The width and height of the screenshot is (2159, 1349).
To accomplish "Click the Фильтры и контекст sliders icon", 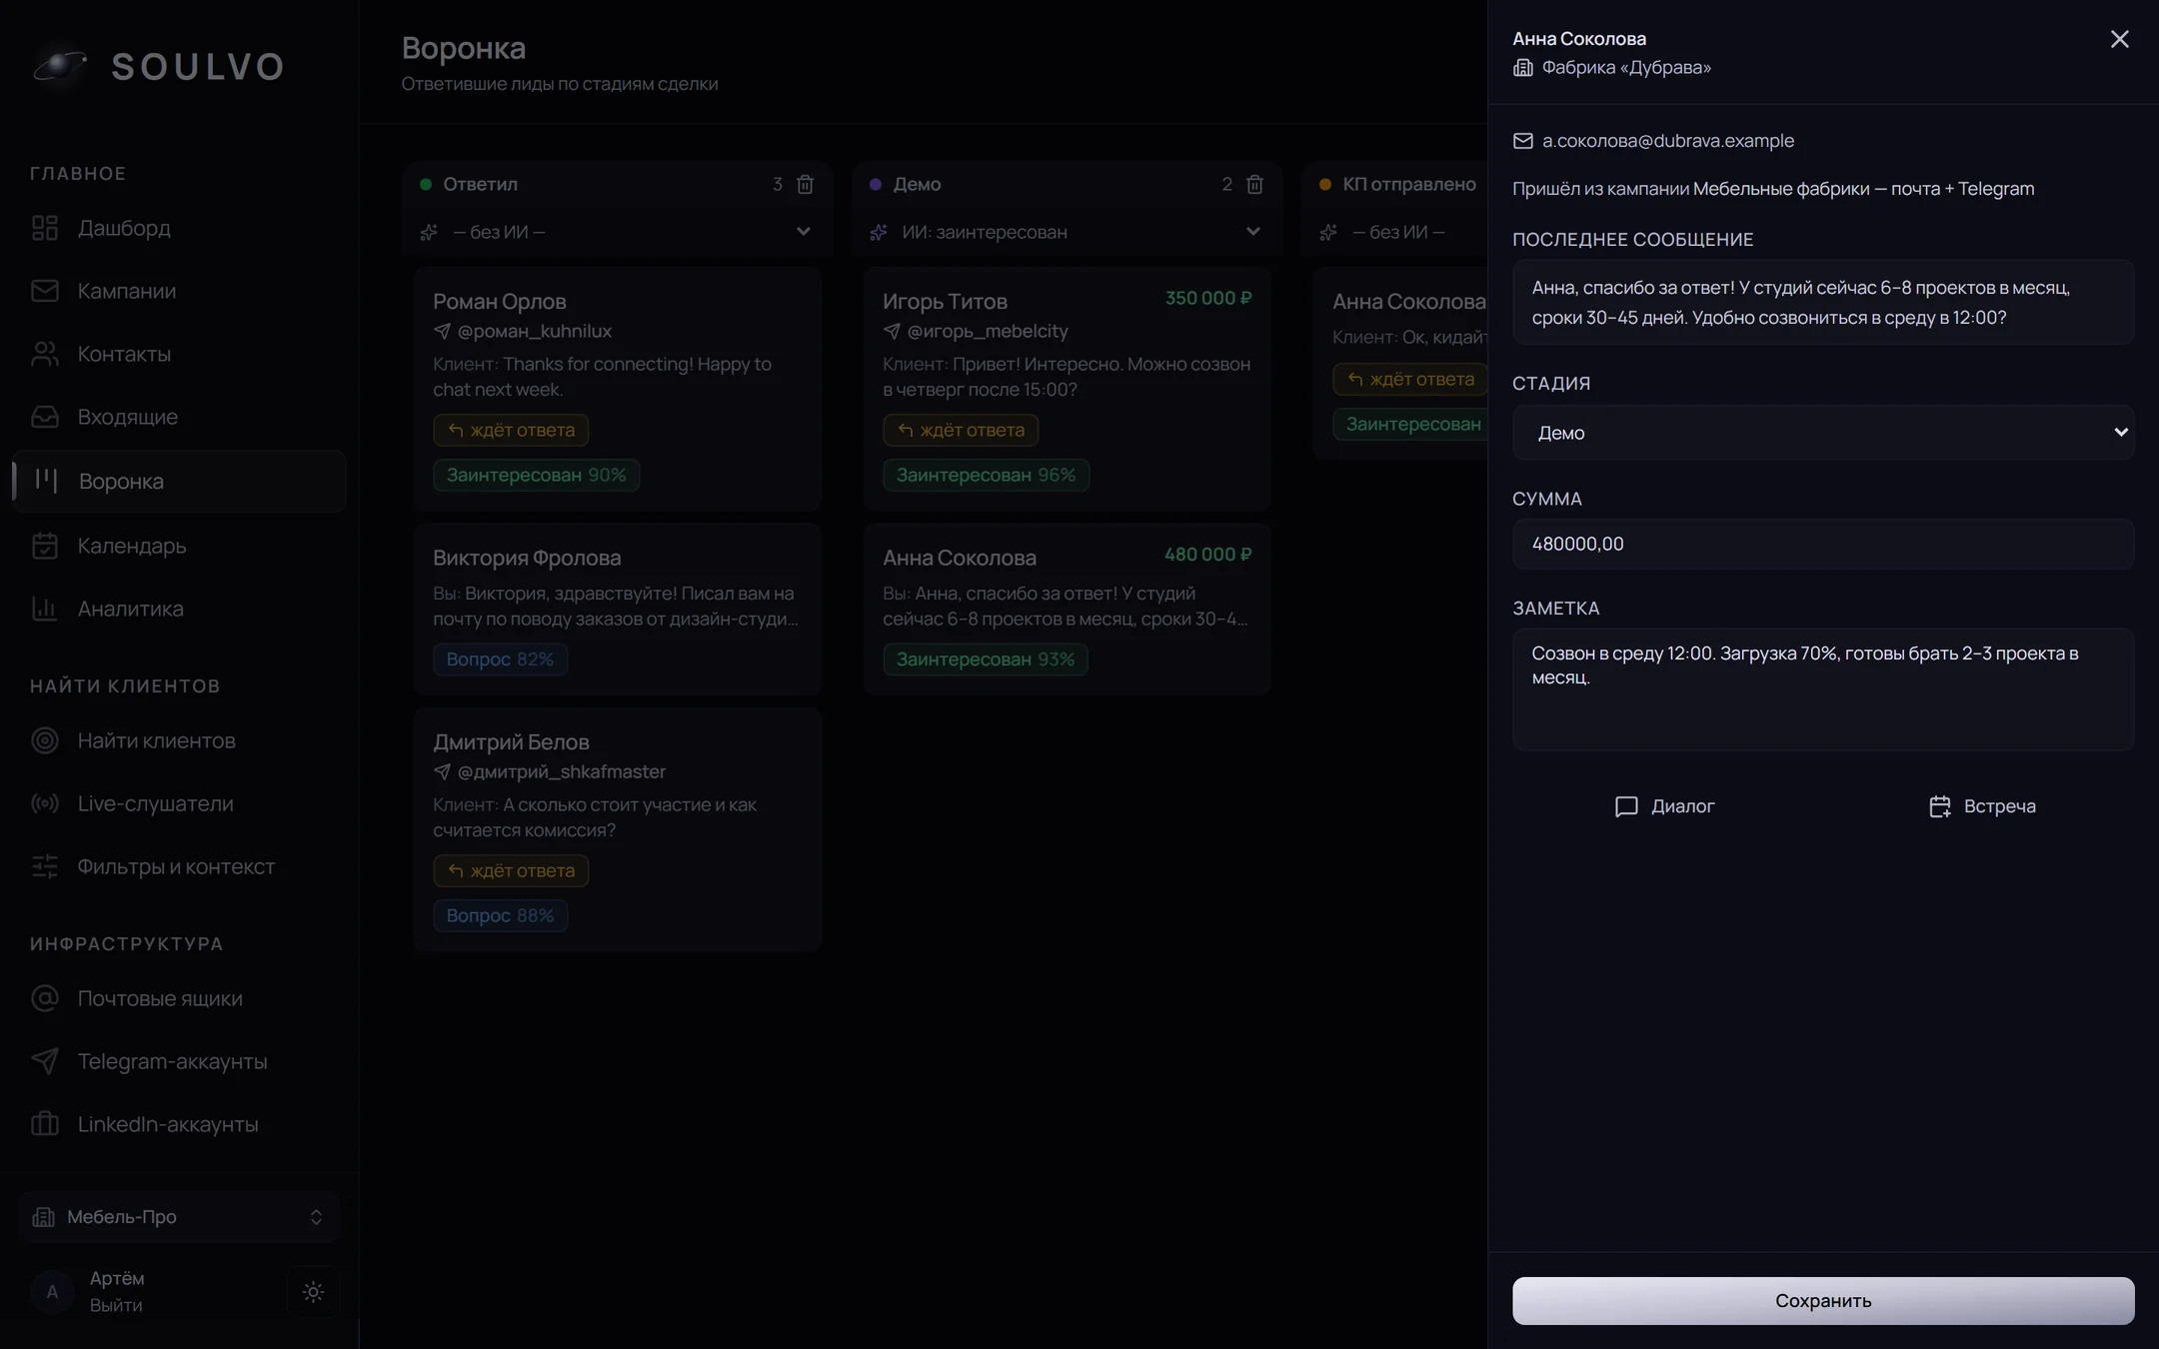I will click(45, 866).
